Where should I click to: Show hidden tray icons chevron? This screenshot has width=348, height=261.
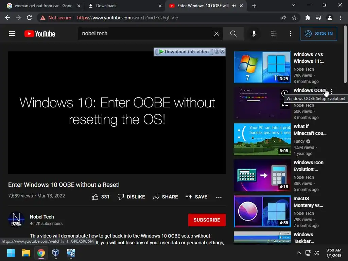tap(299, 253)
